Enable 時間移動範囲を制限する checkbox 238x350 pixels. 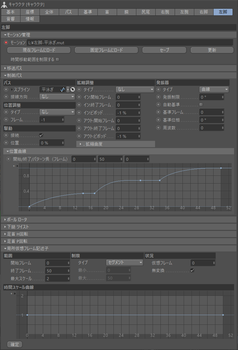[58, 59]
